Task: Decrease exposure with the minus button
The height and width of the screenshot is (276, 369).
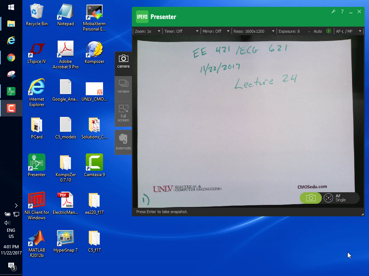Action: 309,31
